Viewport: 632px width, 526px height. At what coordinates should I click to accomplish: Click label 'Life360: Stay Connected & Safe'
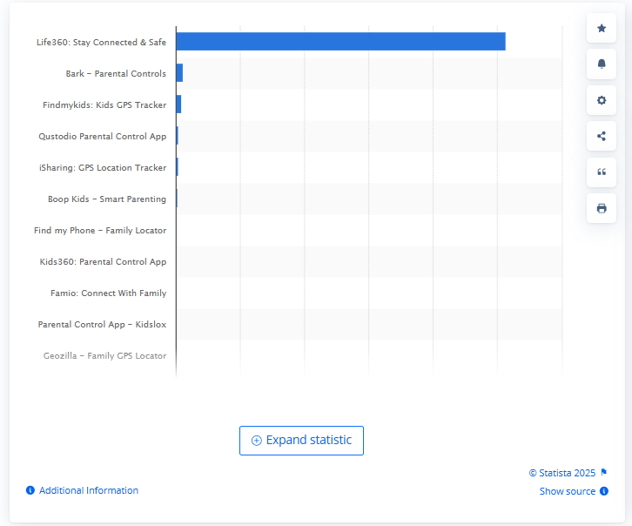[x=101, y=43]
